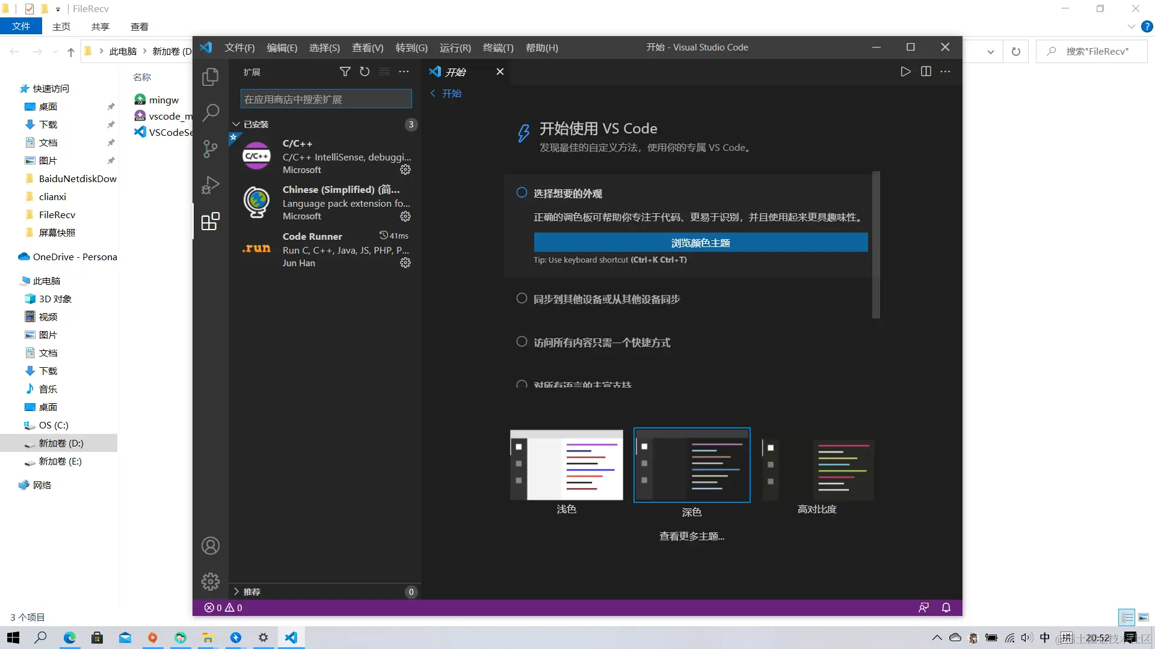Viewport: 1155px width, 649px height.
Task: Click the 浏览颜色主题 button
Action: (700, 243)
